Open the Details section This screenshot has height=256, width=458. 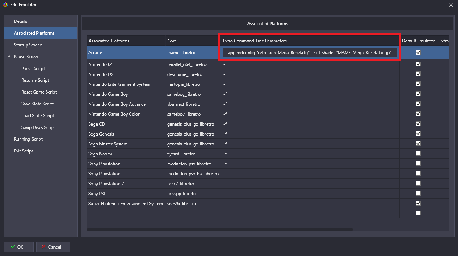coord(41,21)
